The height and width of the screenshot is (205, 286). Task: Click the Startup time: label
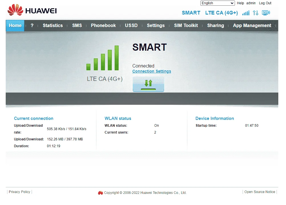pos(206,126)
